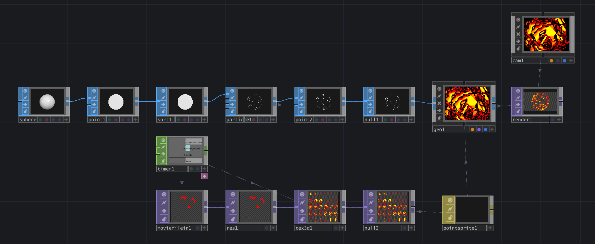Enable pink template flag on sort1
Screen dimensions: 595x244
[185, 119]
